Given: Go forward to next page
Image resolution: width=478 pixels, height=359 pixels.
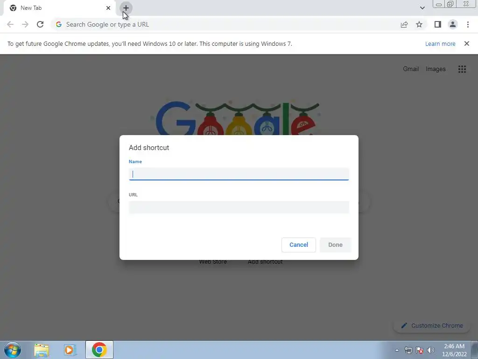Looking at the screenshot, I should point(25,24).
